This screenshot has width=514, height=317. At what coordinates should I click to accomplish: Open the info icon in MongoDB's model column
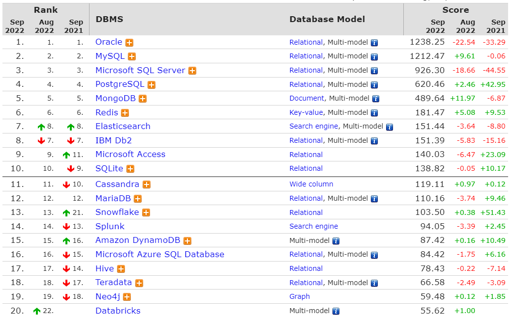click(x=376, y=99)
